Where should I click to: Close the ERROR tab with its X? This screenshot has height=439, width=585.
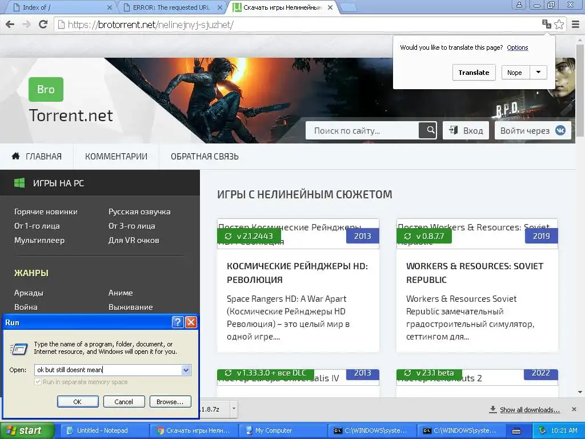click(x=220, y=7)
